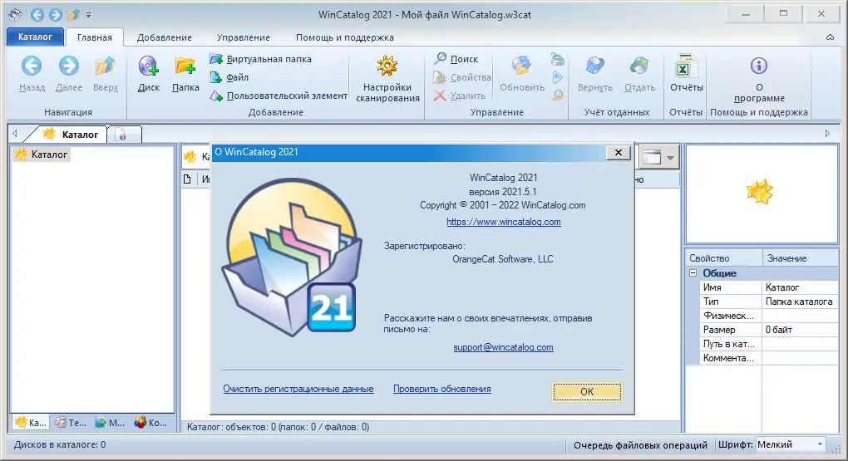
Task: Click the Назад navigation arrow icon
Action: [32, 66]
